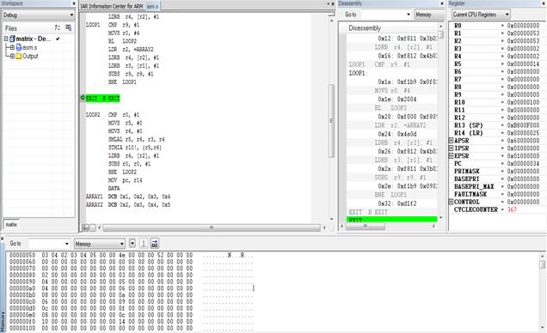Click the configuration column icon beside Files
The width and height of the screenshot is (547, 333).
point(58,27)
